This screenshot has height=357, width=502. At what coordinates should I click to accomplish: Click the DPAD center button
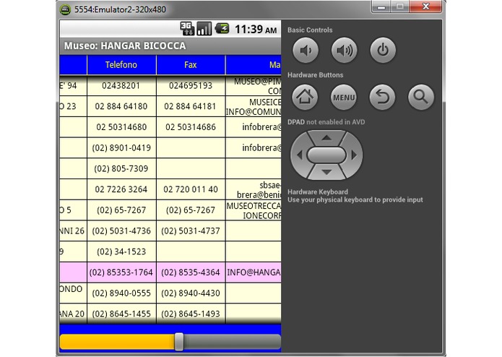point(326,155)
